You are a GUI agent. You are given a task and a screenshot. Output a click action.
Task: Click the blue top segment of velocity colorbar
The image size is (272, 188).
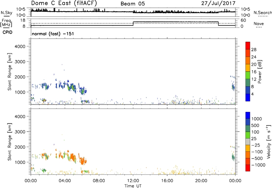pyautogui.click(x=248, y=115)
